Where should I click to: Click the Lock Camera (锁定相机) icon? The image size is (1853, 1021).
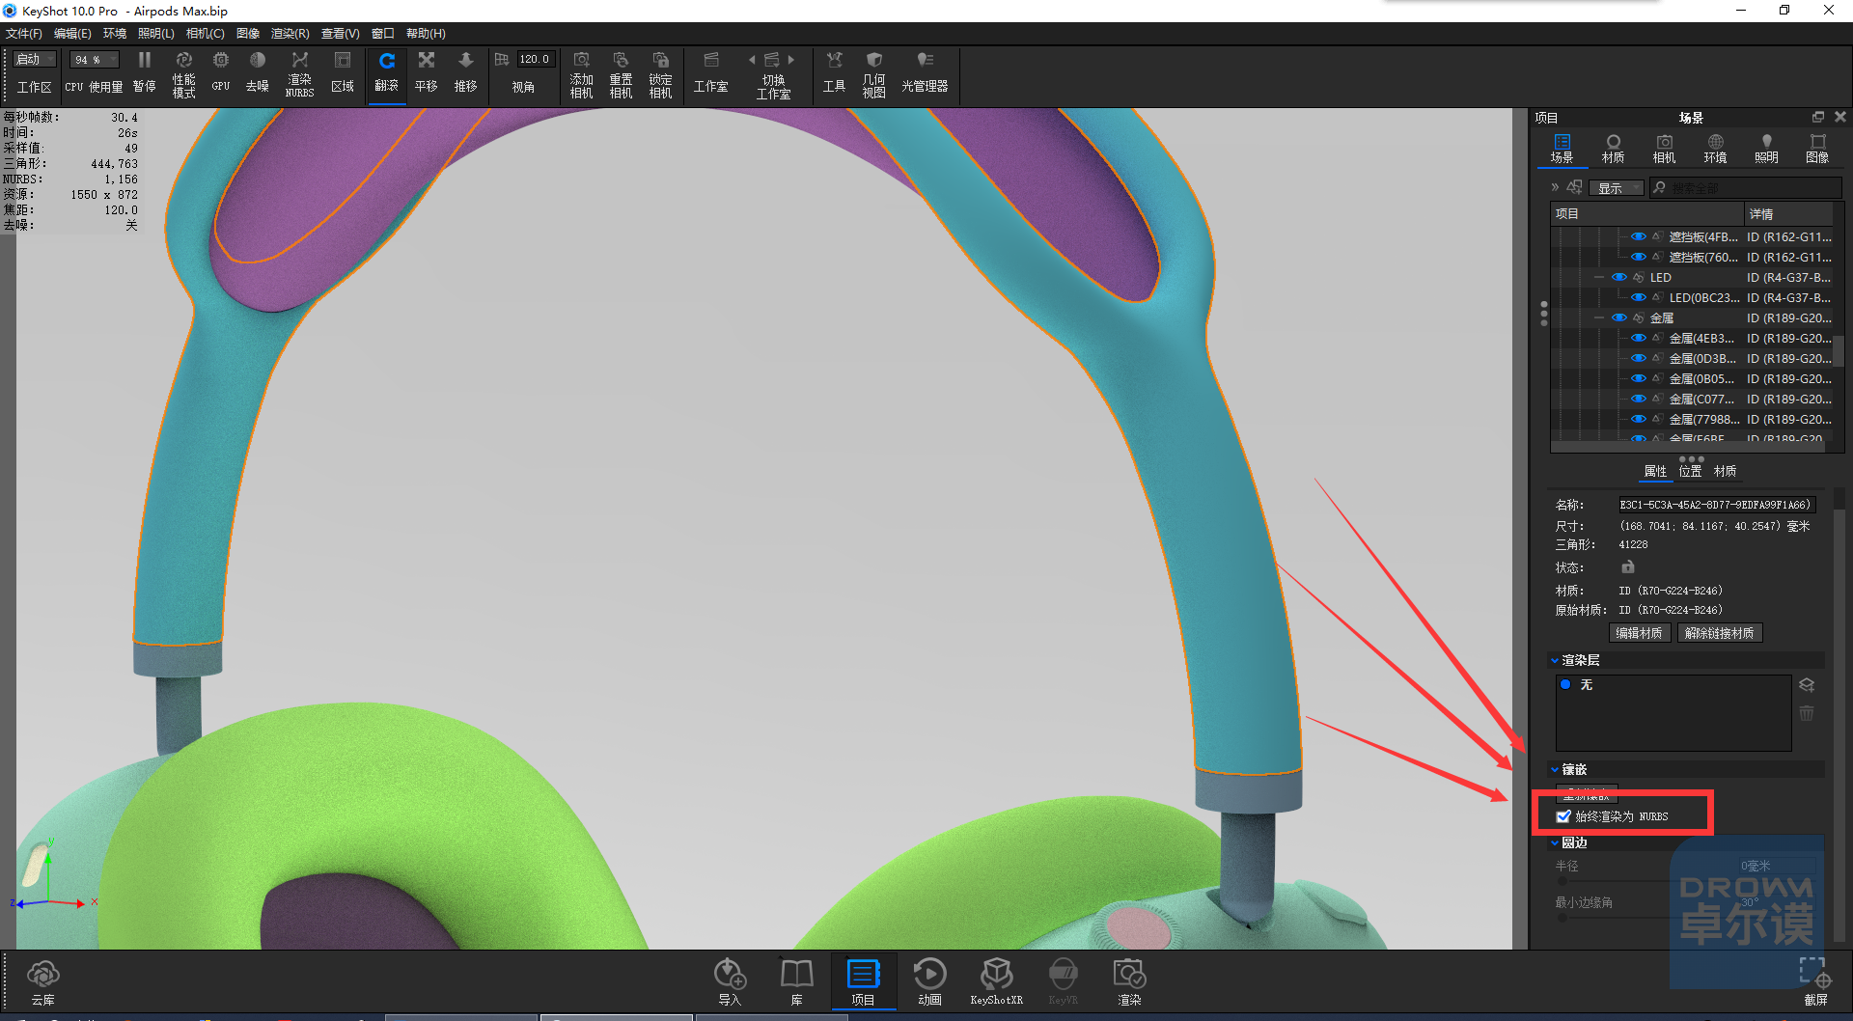click(x=660, y=73)
